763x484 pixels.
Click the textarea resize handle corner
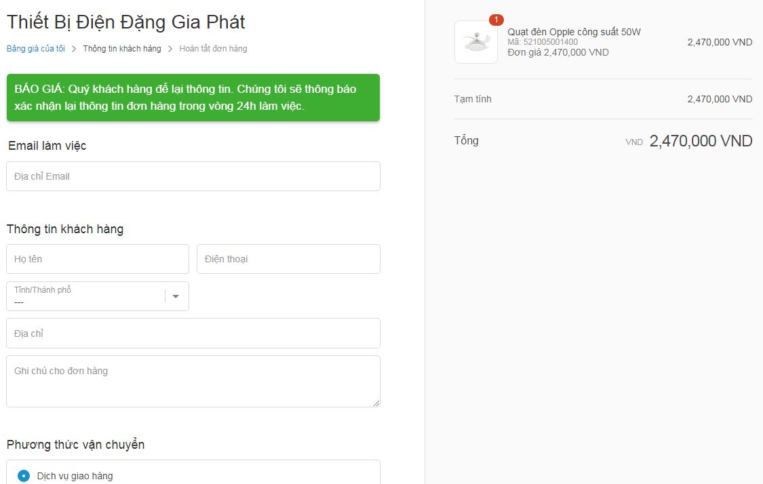[x=376, y=403]
